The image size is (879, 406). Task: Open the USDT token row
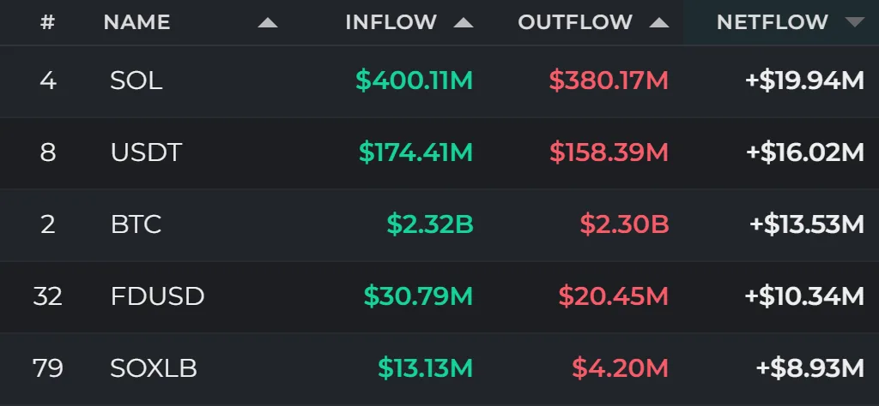coord(439,152)
